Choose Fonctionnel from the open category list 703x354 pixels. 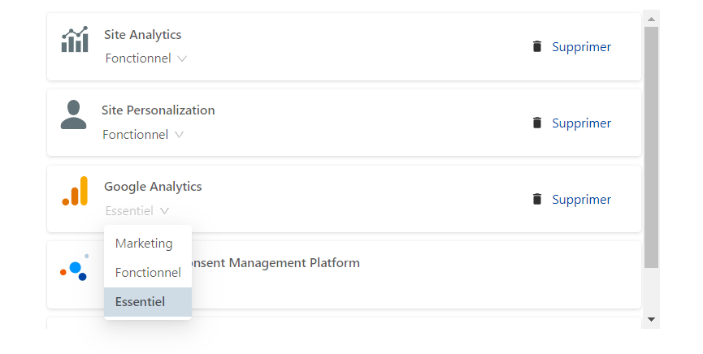point(148,273)
